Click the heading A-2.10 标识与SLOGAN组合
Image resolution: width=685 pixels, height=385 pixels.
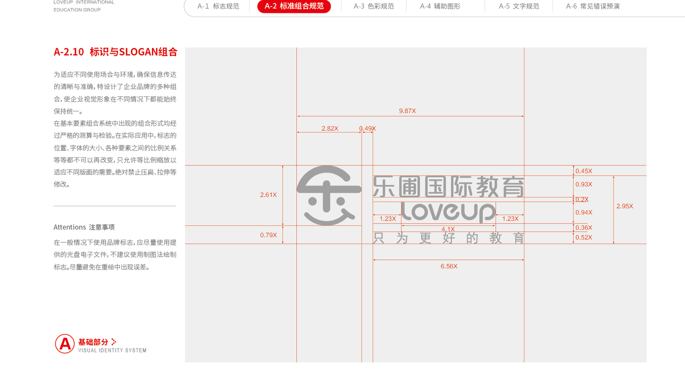coord(115,52)
